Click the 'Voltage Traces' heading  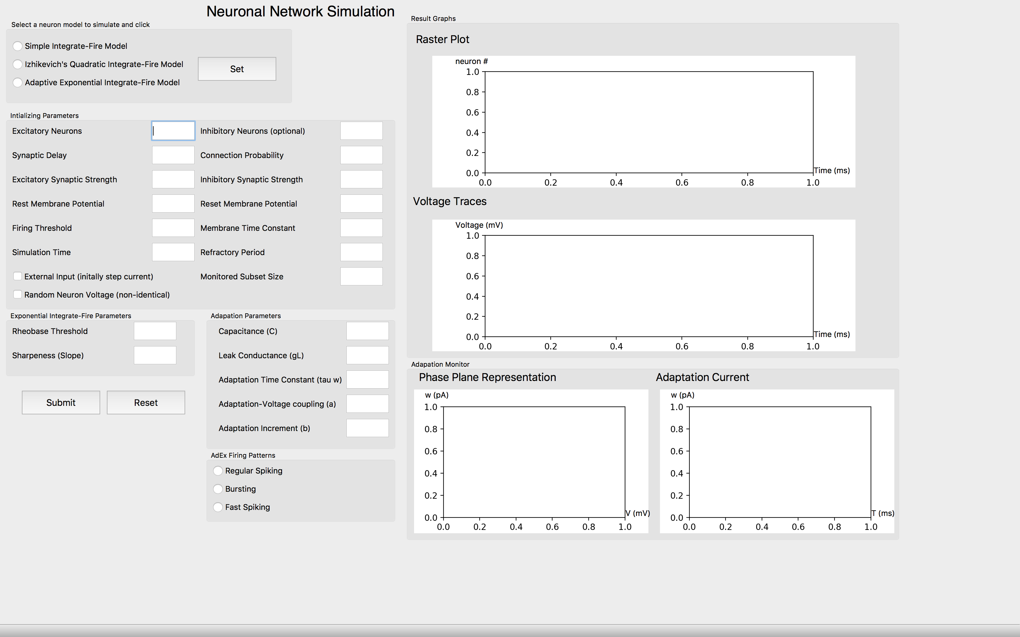coord(450,201)
